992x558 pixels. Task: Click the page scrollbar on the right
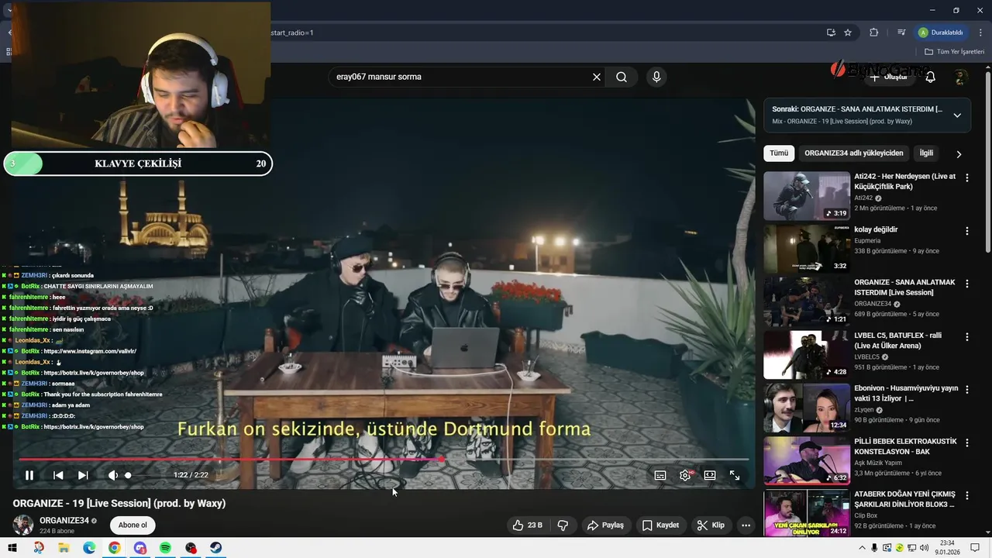tap(988, 160)
